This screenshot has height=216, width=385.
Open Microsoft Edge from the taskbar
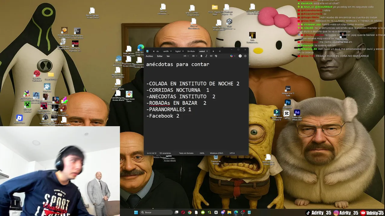pos(236,212)
